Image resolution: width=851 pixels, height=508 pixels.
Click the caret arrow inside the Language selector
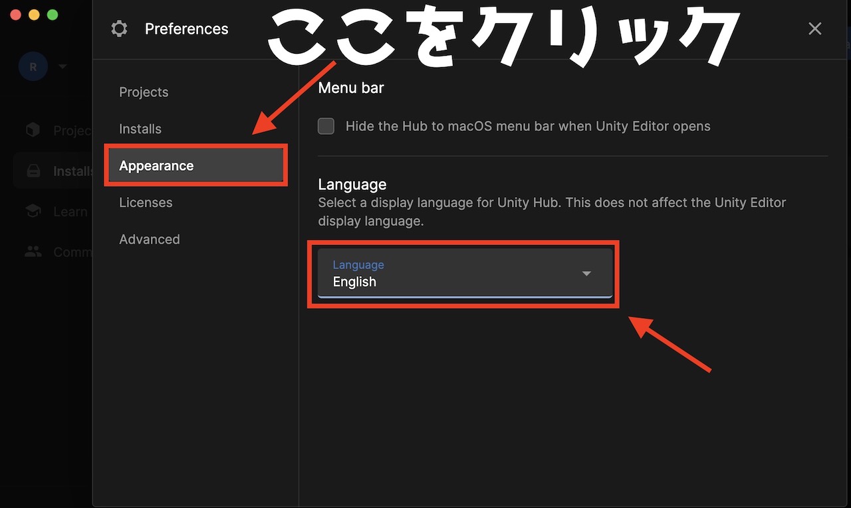(x=586, y=273)
